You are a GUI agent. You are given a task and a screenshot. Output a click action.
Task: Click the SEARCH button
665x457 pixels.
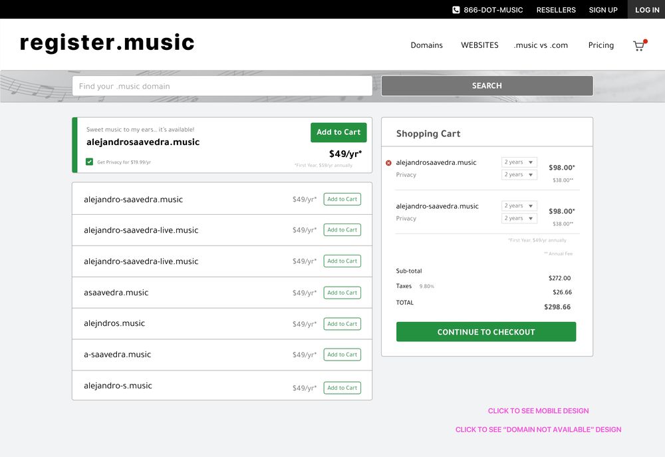[487, 86]
